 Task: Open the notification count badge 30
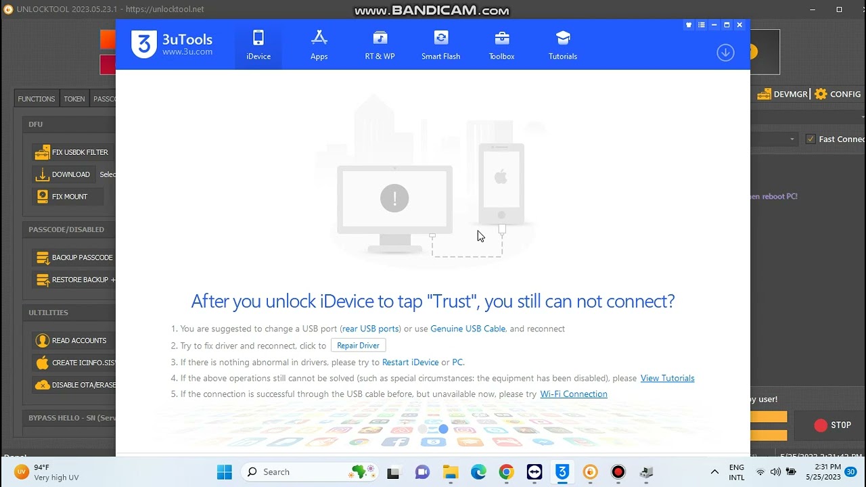[850, 472]
